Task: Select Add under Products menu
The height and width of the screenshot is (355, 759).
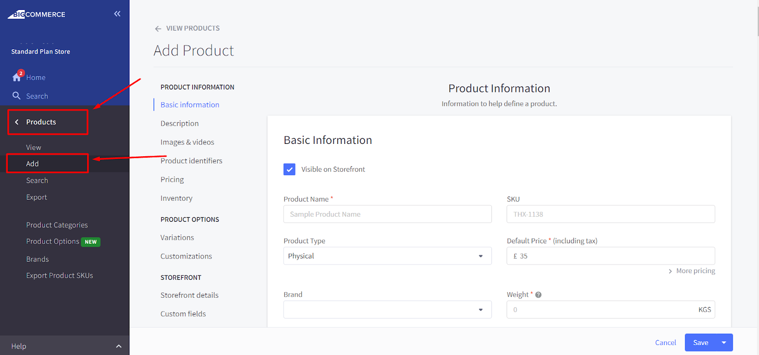Action: click(33, 164)
